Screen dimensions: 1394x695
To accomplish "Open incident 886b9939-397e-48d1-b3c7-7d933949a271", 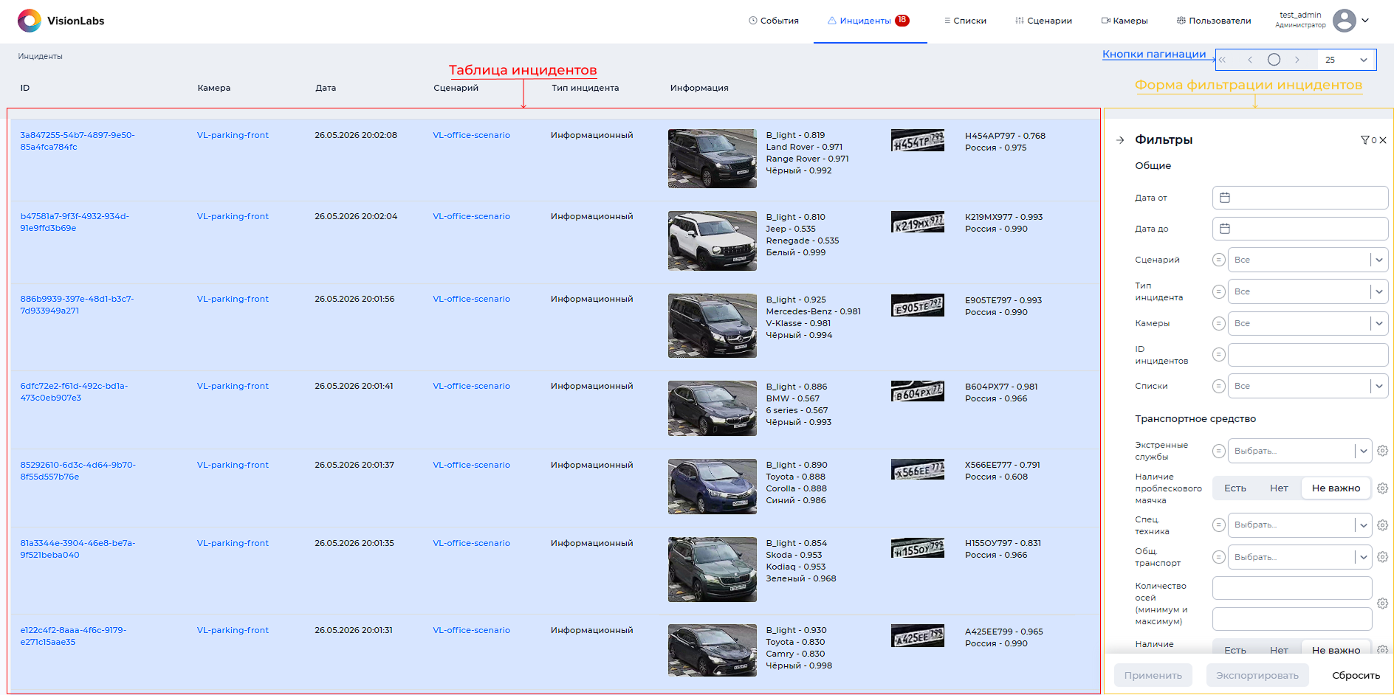I will coord(77,305).
